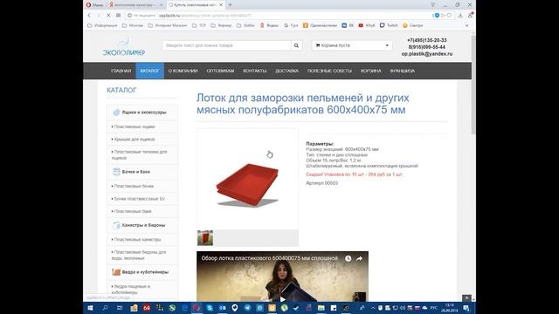This screenshot has height=314, width=559.
Task: Open the browser downloads panel
Action: click(460, 16)
